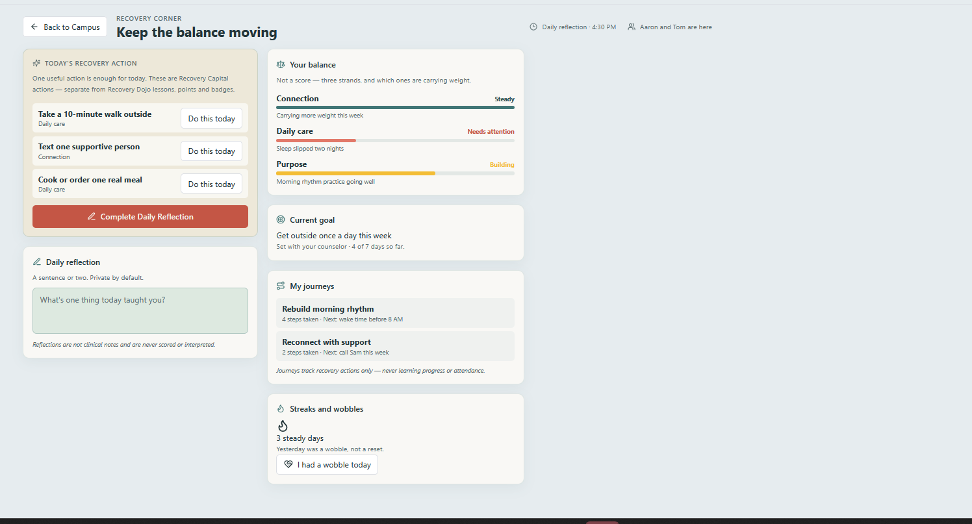Report I had a wobble today
This screenshot has width=972, height=524.
click(327, 465)
